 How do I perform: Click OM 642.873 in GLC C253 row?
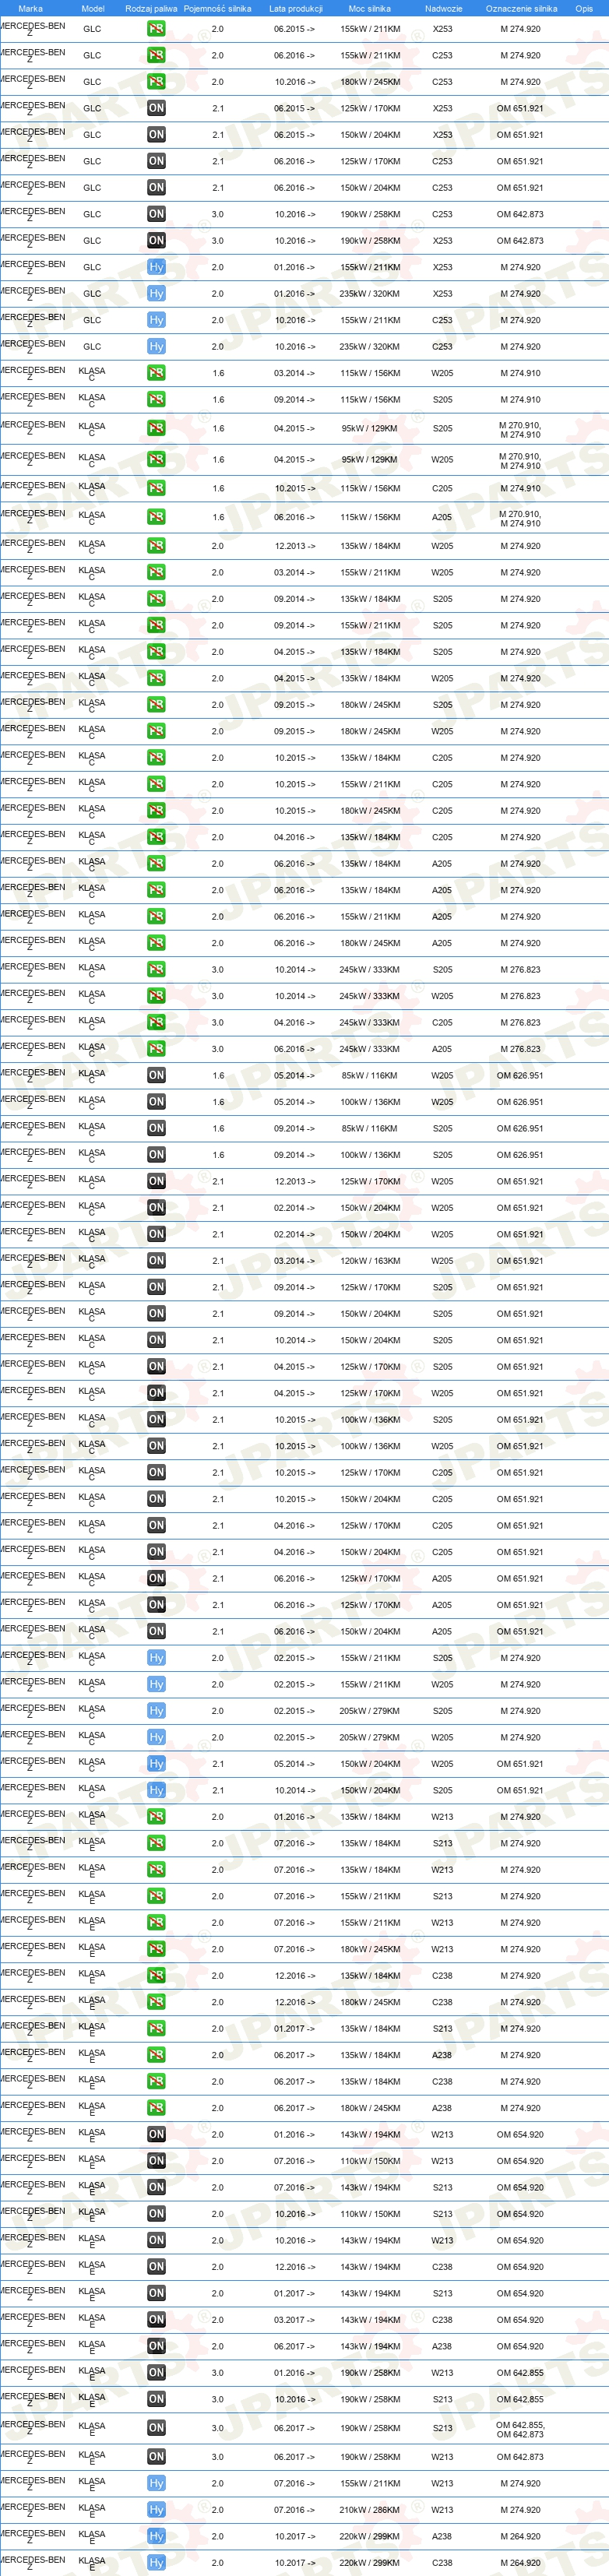(520, 214)
